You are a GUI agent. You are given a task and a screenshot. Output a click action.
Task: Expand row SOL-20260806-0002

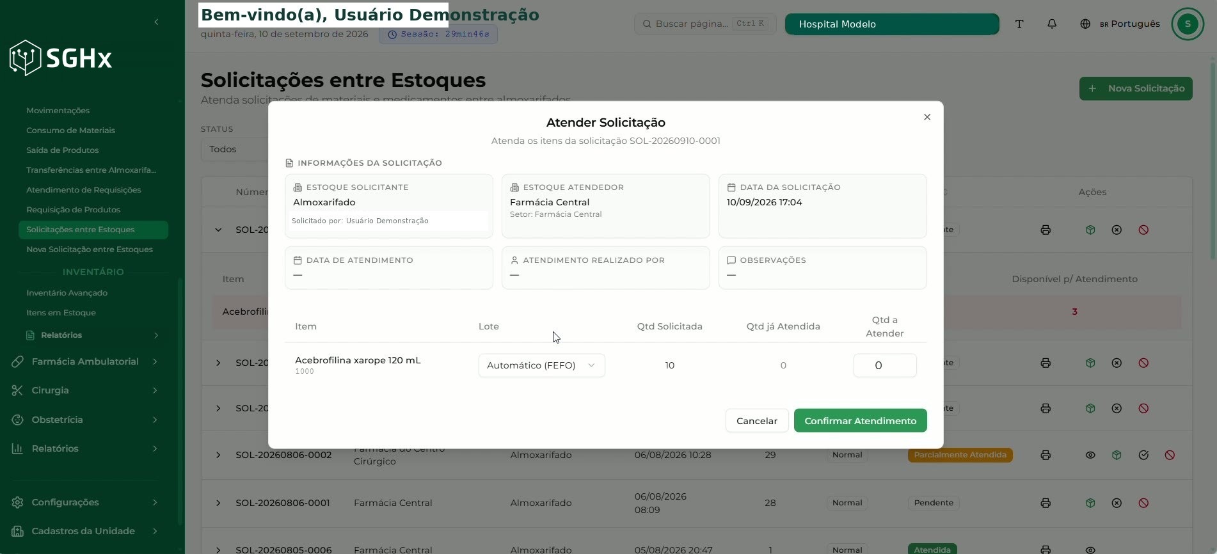click(218, 455)
